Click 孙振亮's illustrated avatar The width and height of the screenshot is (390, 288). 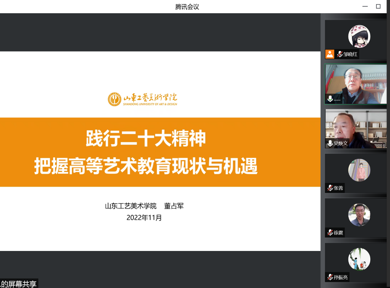(359, 259)
